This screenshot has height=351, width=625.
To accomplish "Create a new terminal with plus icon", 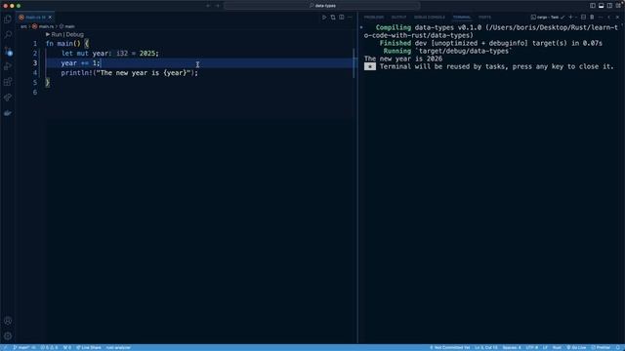I will coord(570,18).
